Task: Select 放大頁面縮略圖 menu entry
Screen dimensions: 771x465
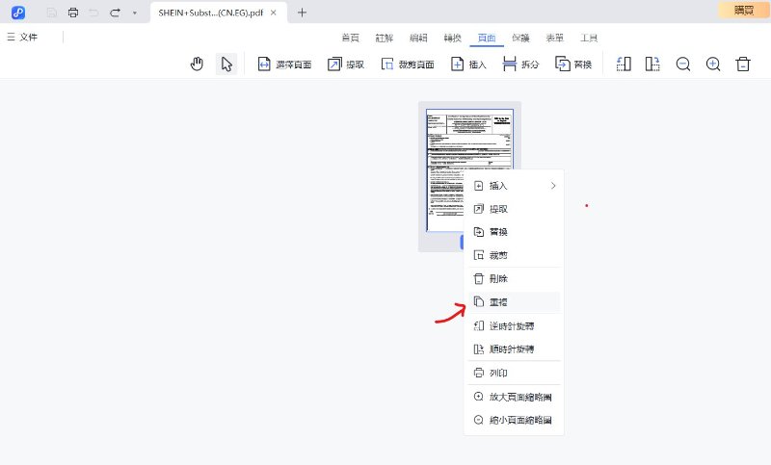Action: (x=514, y=397)
